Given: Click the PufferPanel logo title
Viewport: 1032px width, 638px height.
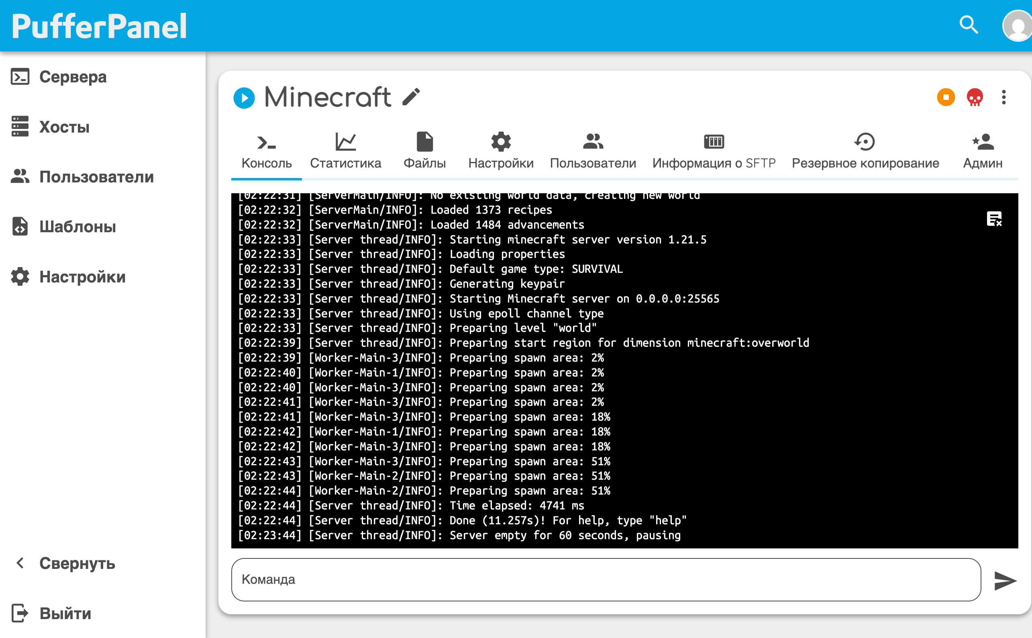Looking at the screenshot, I should point(99,26).
